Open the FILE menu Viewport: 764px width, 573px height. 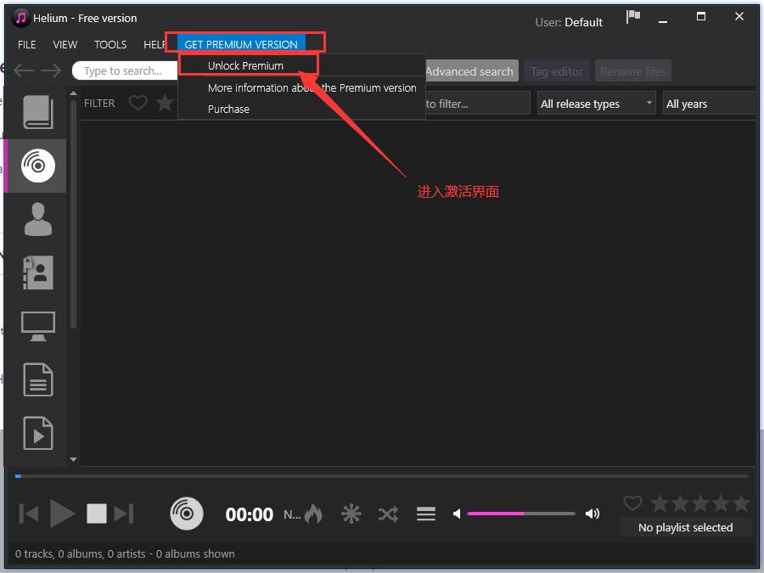point(27,45)
